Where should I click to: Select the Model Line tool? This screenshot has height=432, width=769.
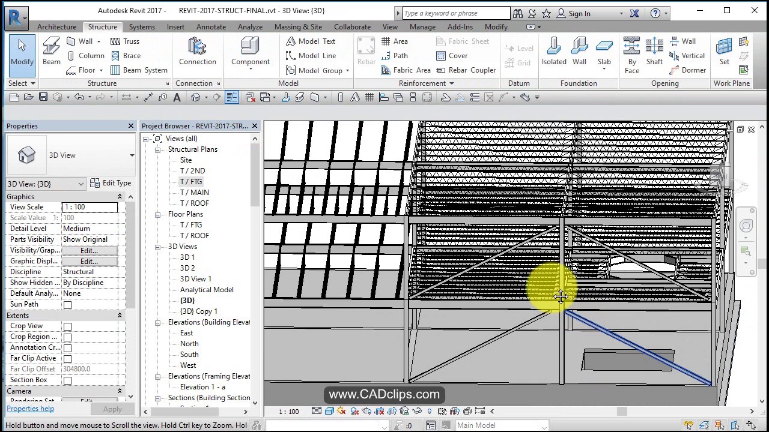311,56
